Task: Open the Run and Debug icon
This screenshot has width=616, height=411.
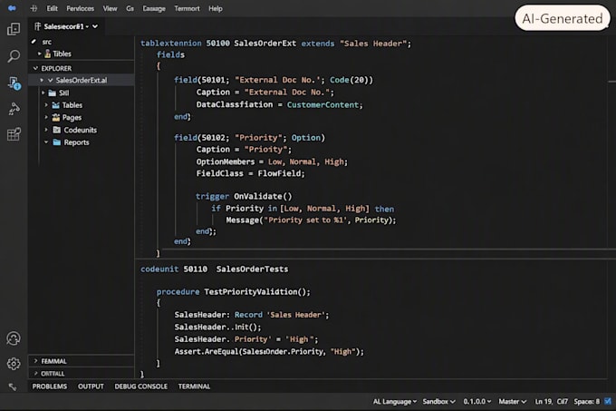Action: pos(14,109)
